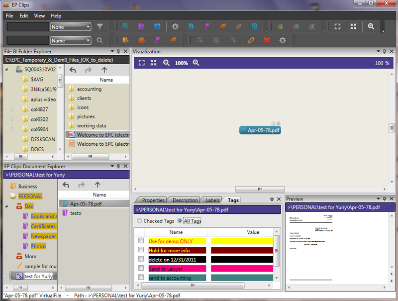Expand the Mom folder in document tree
Viewport: 398px width, 301px height.
(6, 256)
